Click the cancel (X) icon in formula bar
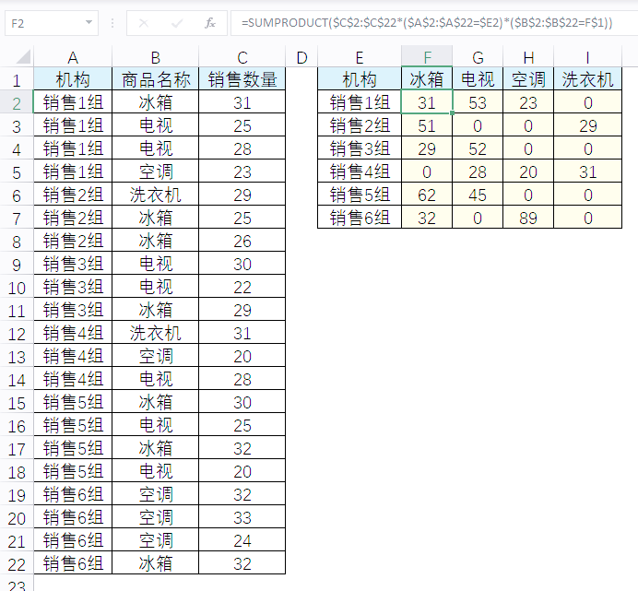This screenshot has width=638, height=591. (x=144, y=23)
